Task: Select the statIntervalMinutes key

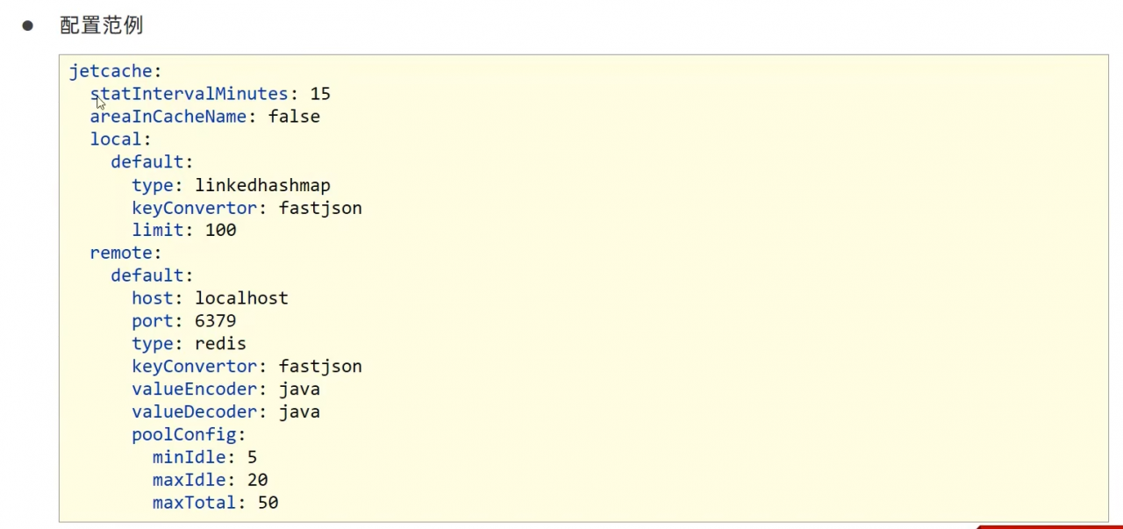Action: 189,94
